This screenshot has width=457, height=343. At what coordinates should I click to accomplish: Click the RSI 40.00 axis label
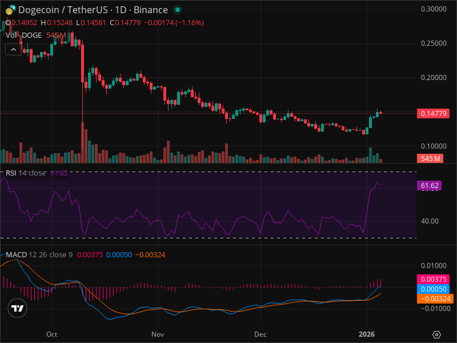(430, 221)
